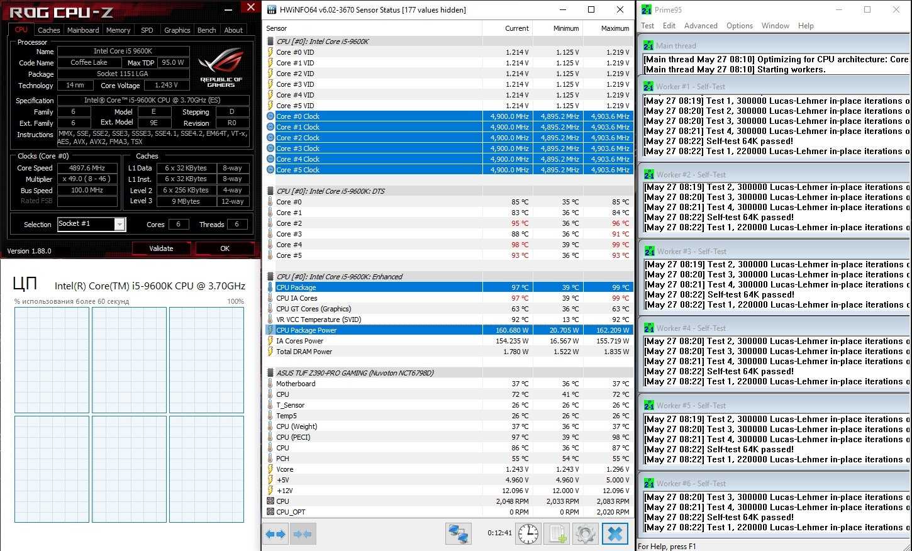Click the blue X close sensors icon
The width and height of the screenshot is (912, 551).
[x=615, y=534]
